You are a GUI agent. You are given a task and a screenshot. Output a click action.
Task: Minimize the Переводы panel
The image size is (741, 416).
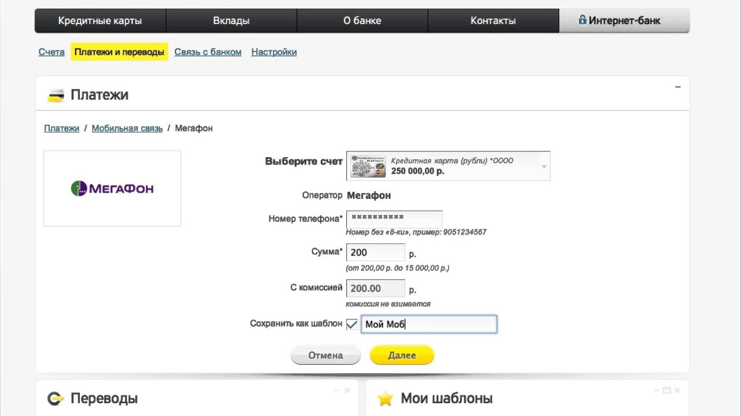336,391
